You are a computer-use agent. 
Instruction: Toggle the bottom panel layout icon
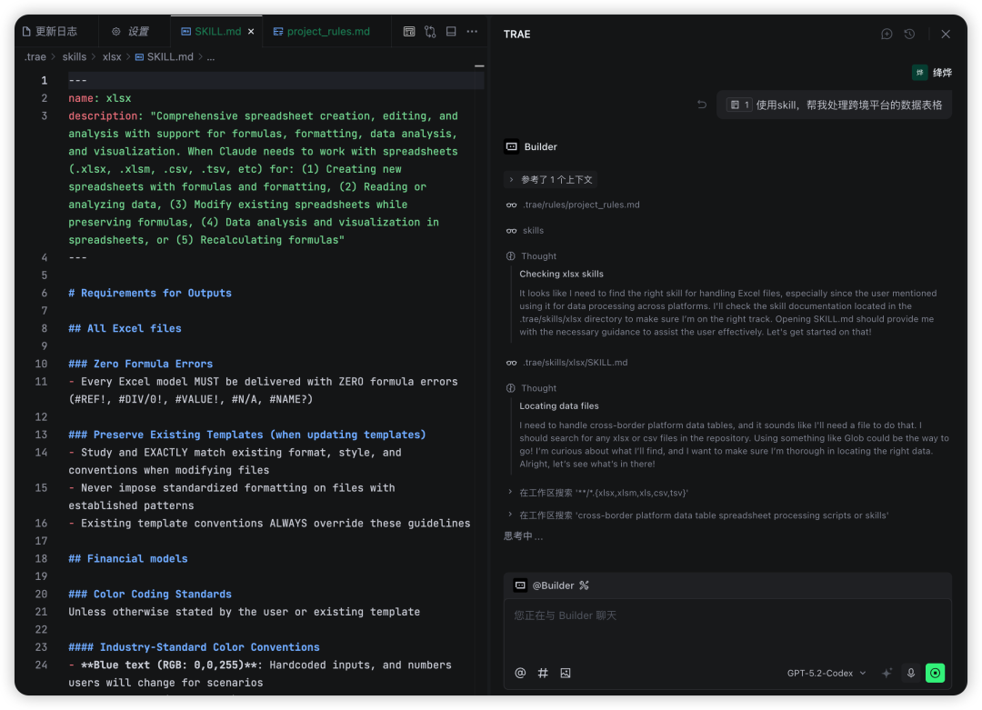[451, 31]
